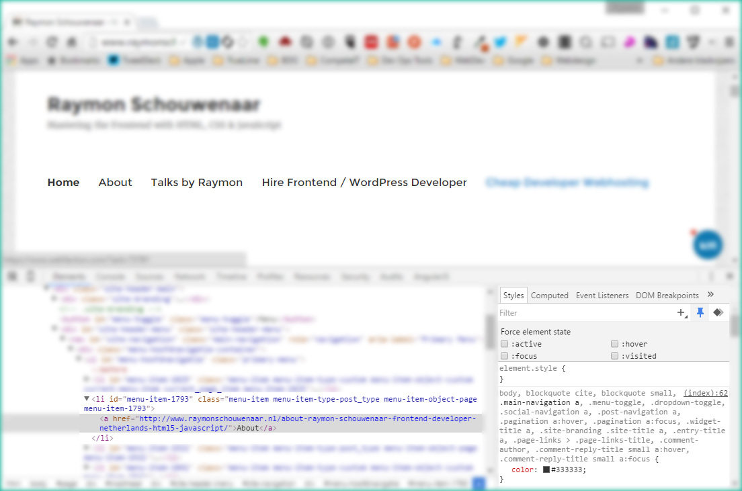Click the color property name

pos(523,470)
